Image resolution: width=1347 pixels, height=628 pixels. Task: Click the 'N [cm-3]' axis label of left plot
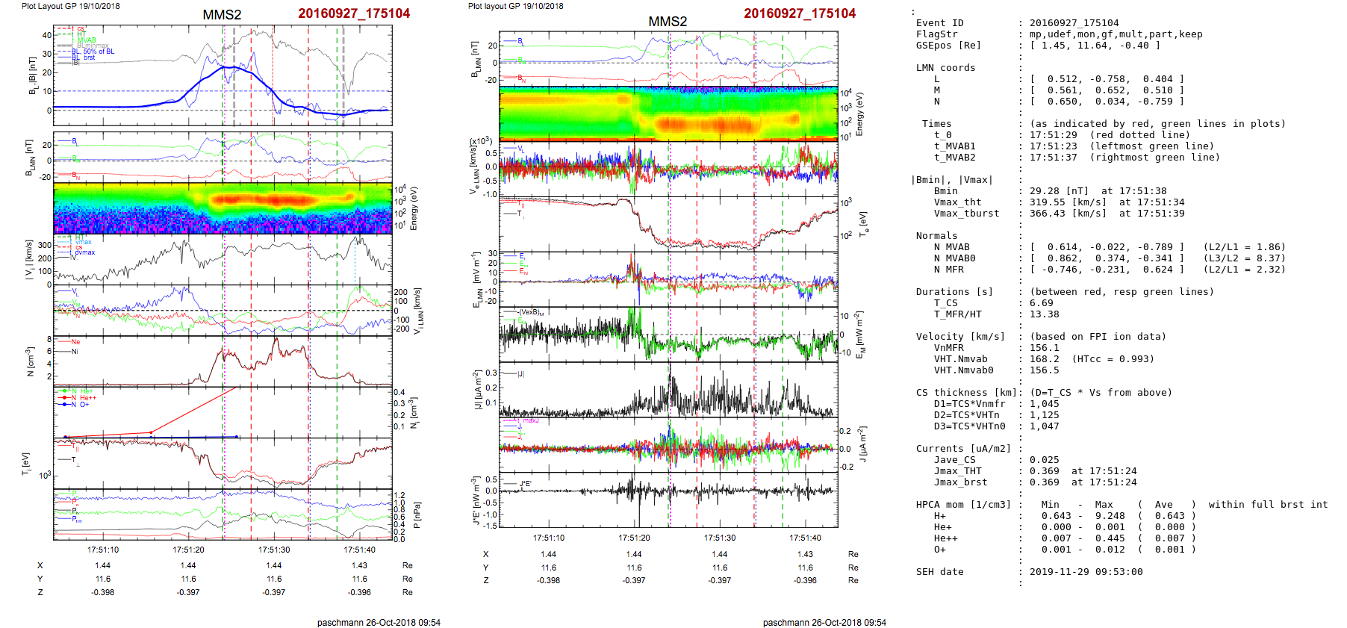pyautogui.click(x=30, y=361)
